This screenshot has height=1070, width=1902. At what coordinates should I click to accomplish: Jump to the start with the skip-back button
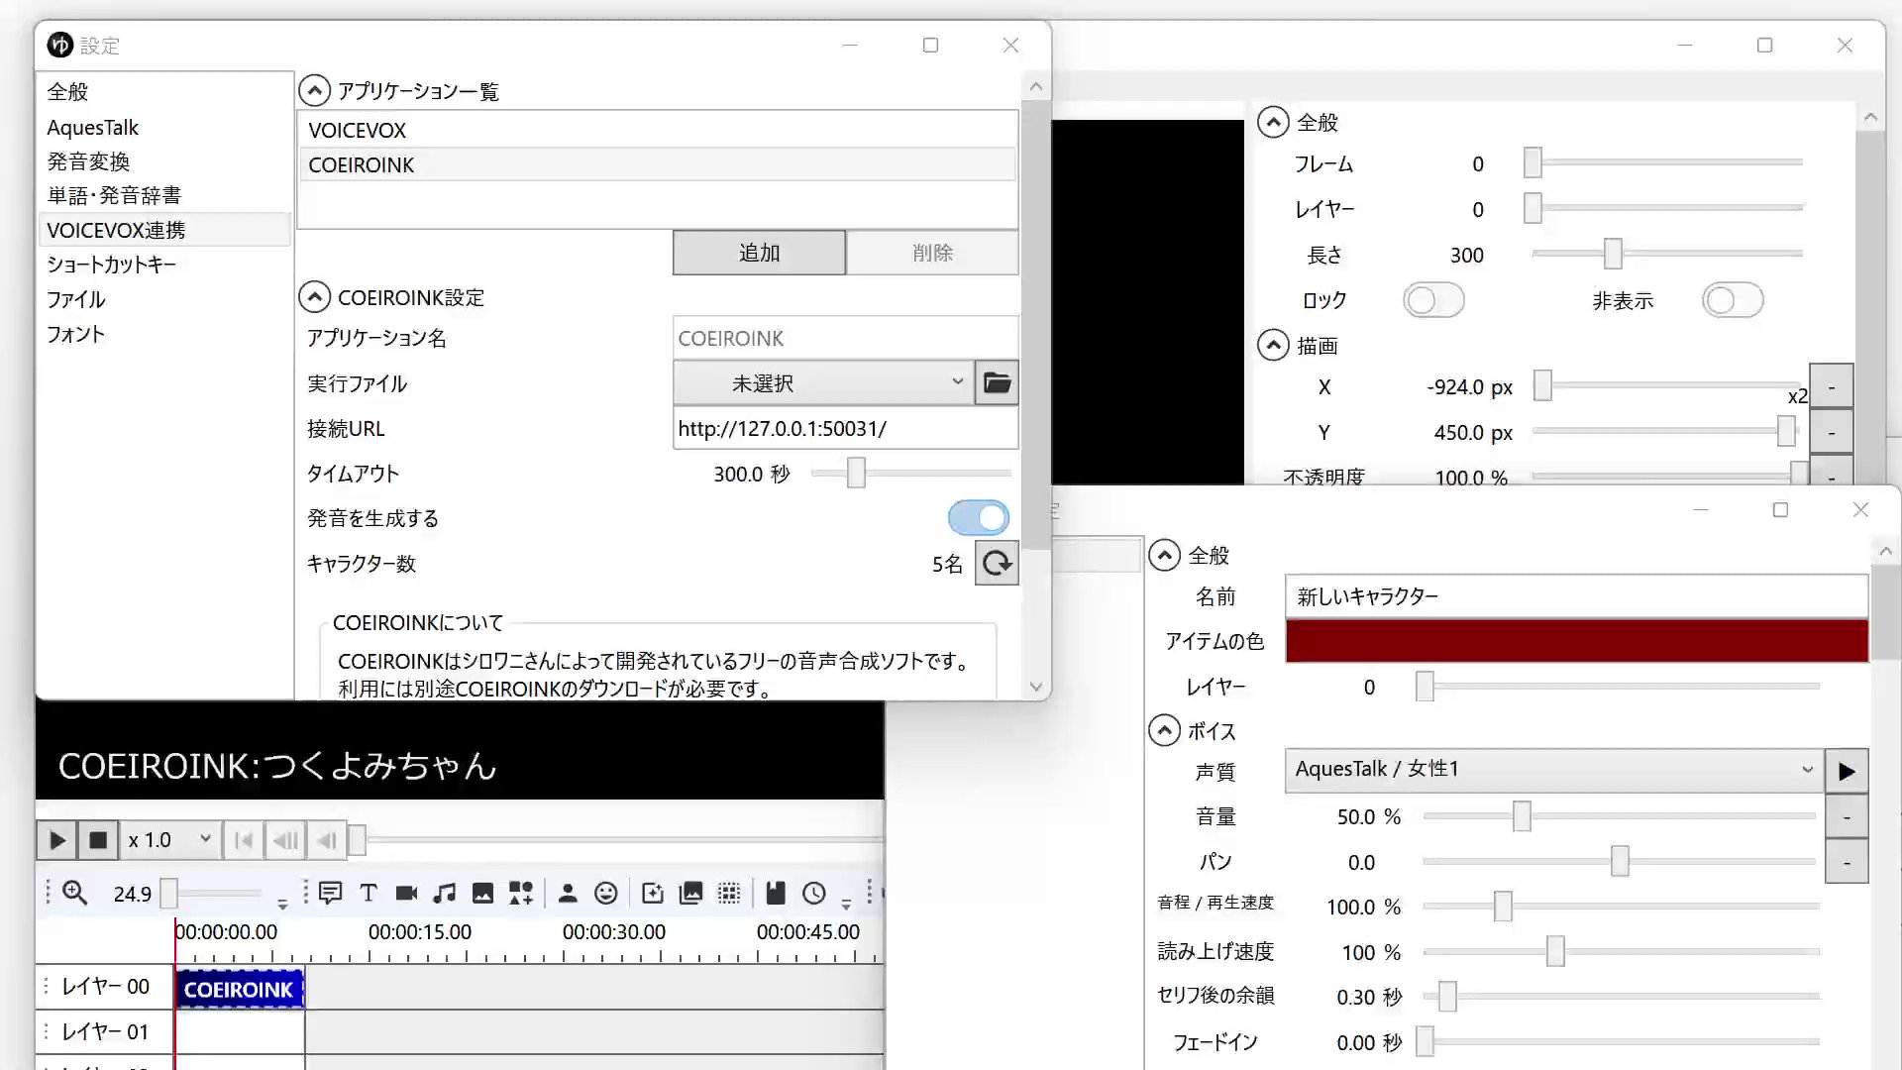coord(244,840)
